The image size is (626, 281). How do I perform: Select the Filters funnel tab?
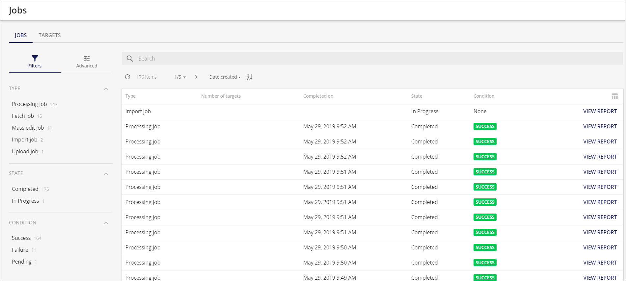pyautogui.click(x=35, y=62)
